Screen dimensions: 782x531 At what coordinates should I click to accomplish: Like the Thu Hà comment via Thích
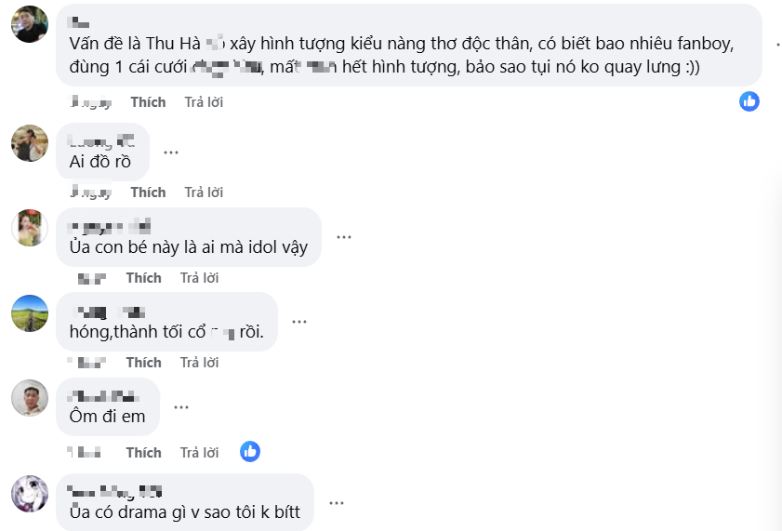point(148,101)
